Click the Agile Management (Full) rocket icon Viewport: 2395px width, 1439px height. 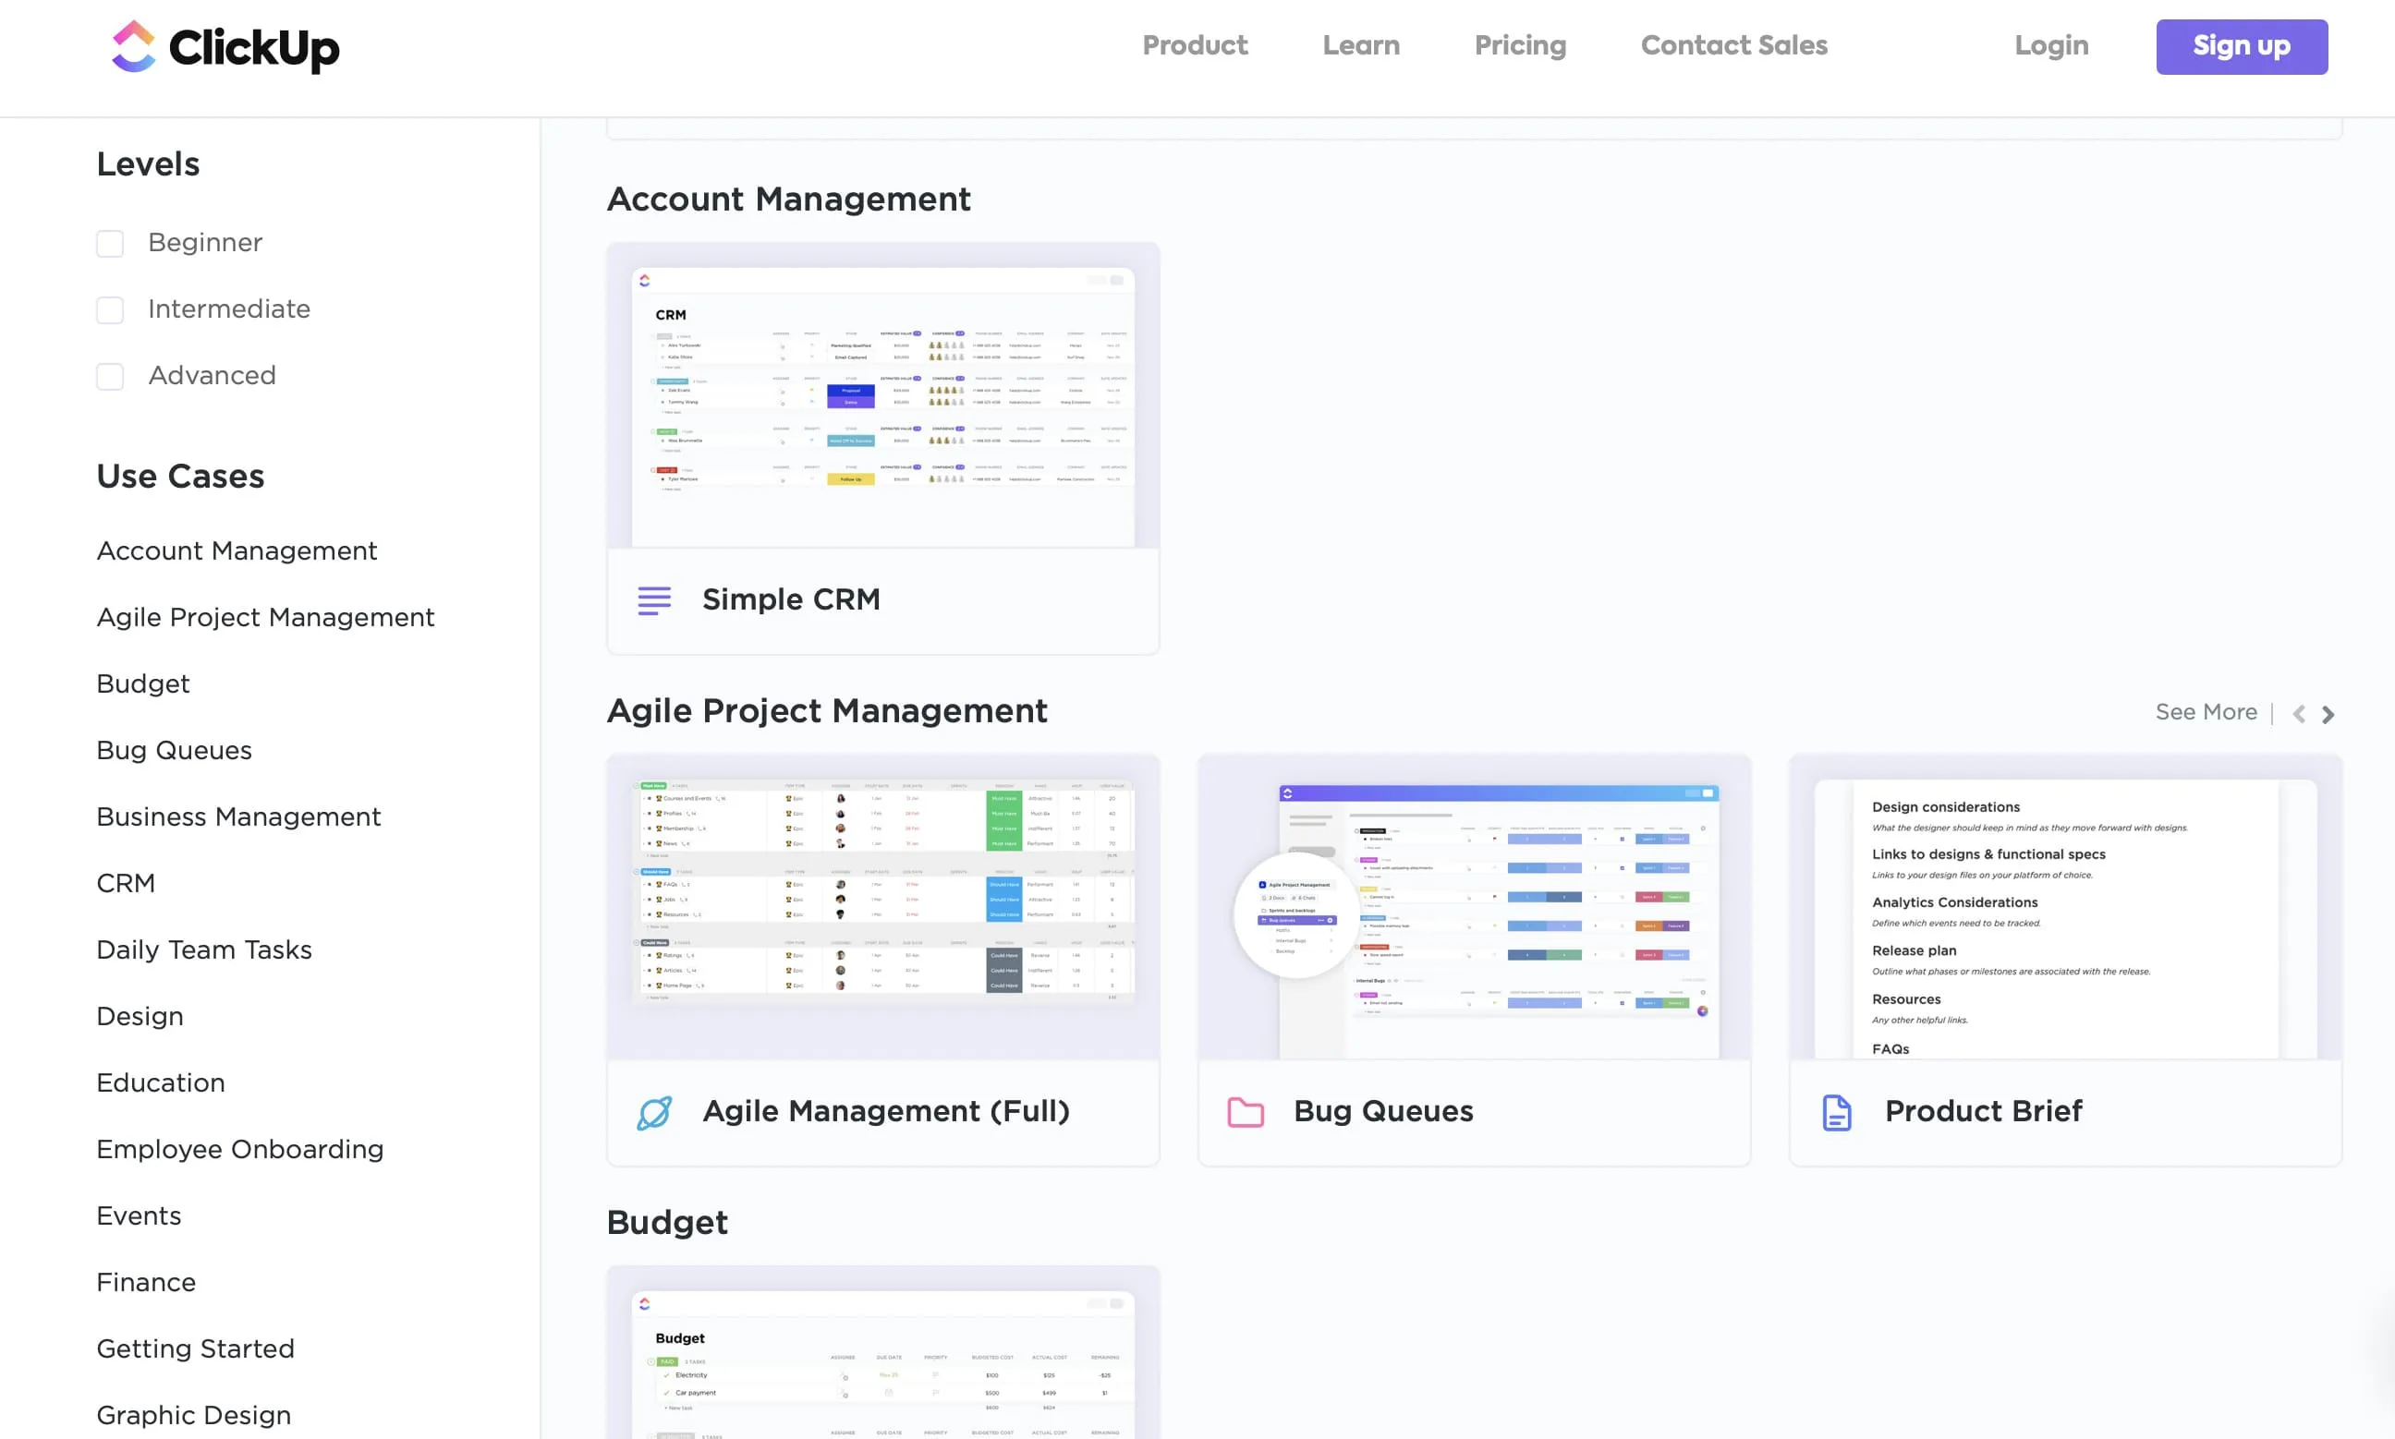point(655,1111)
